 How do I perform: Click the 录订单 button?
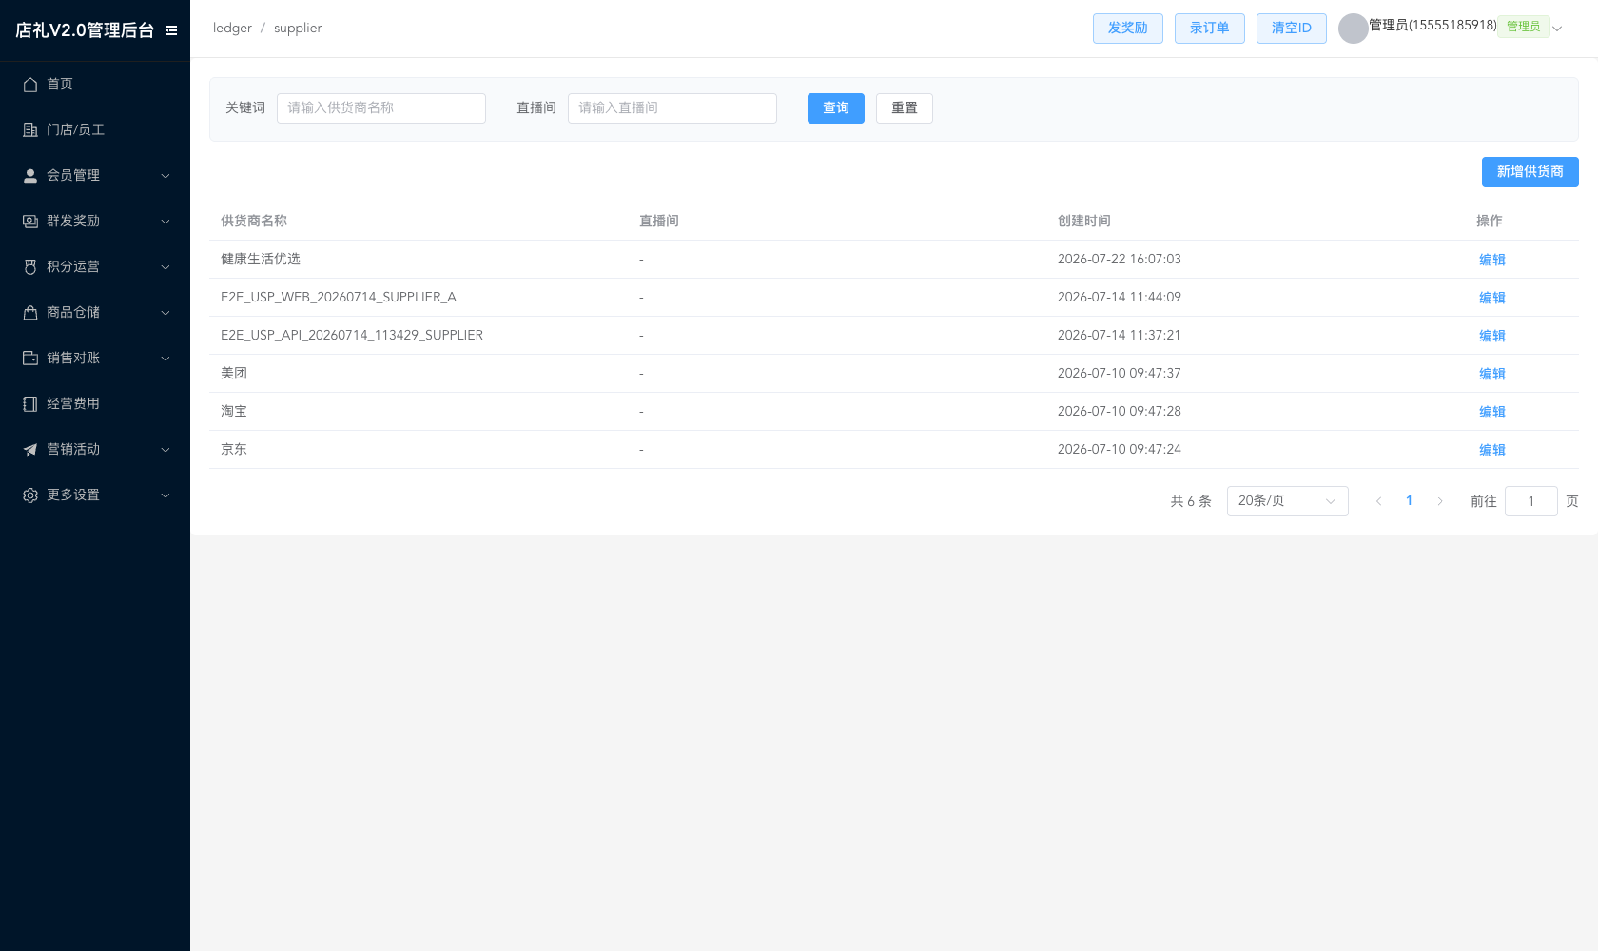point(1210,29)
